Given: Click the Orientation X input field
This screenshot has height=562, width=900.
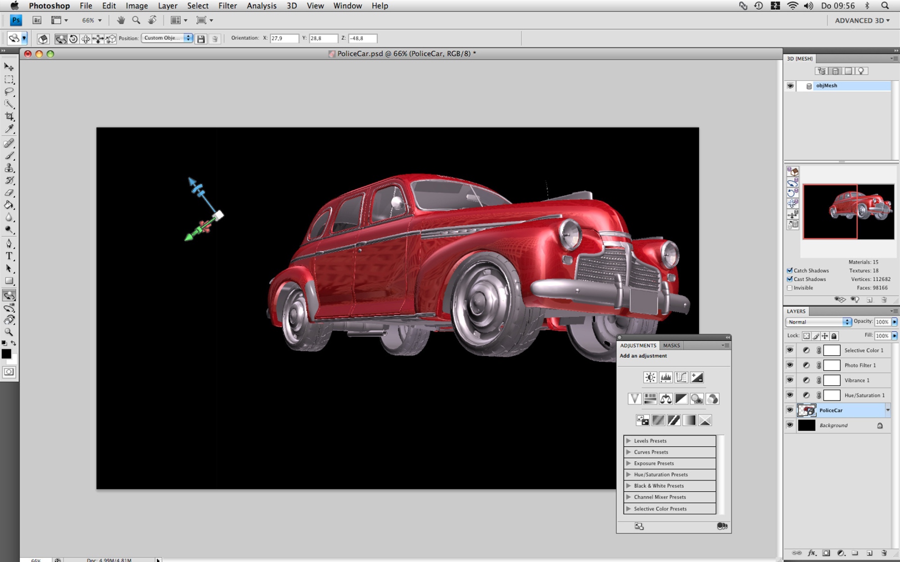Looking at the screenshot, I should tap(284, 38).
